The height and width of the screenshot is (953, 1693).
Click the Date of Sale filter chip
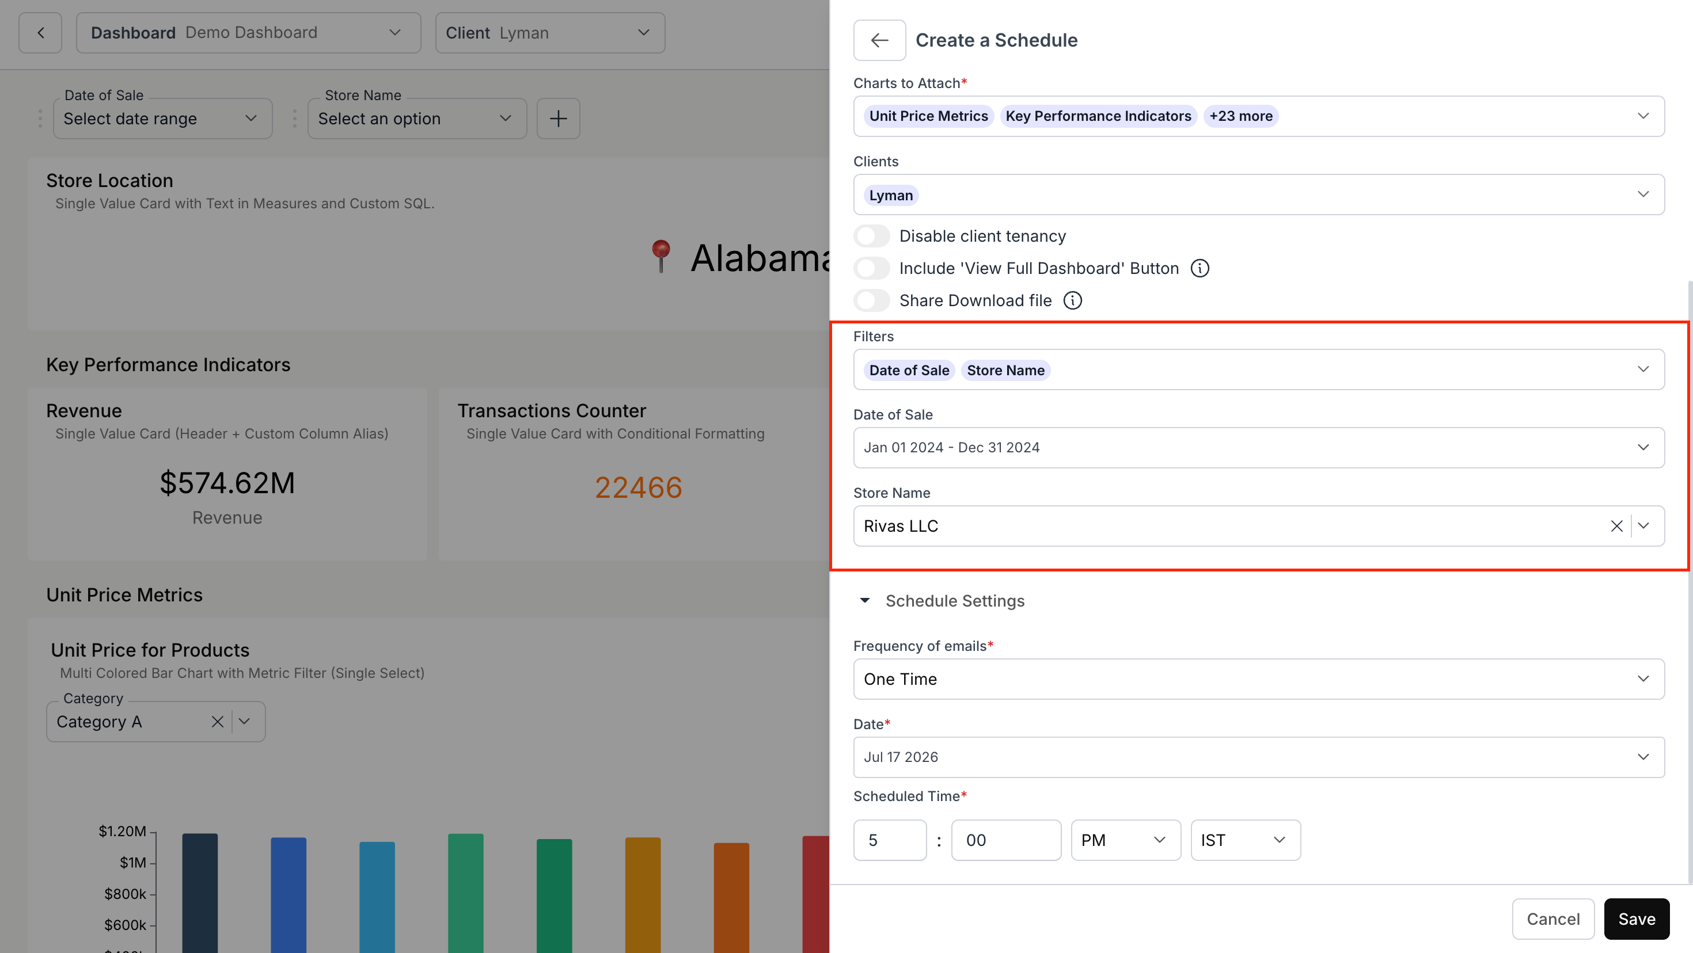tap(909, 371)
